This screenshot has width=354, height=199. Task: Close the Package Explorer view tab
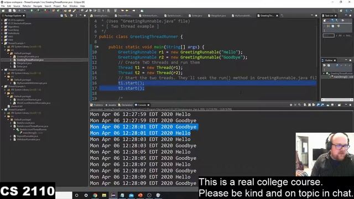click(x=24, y=15)
